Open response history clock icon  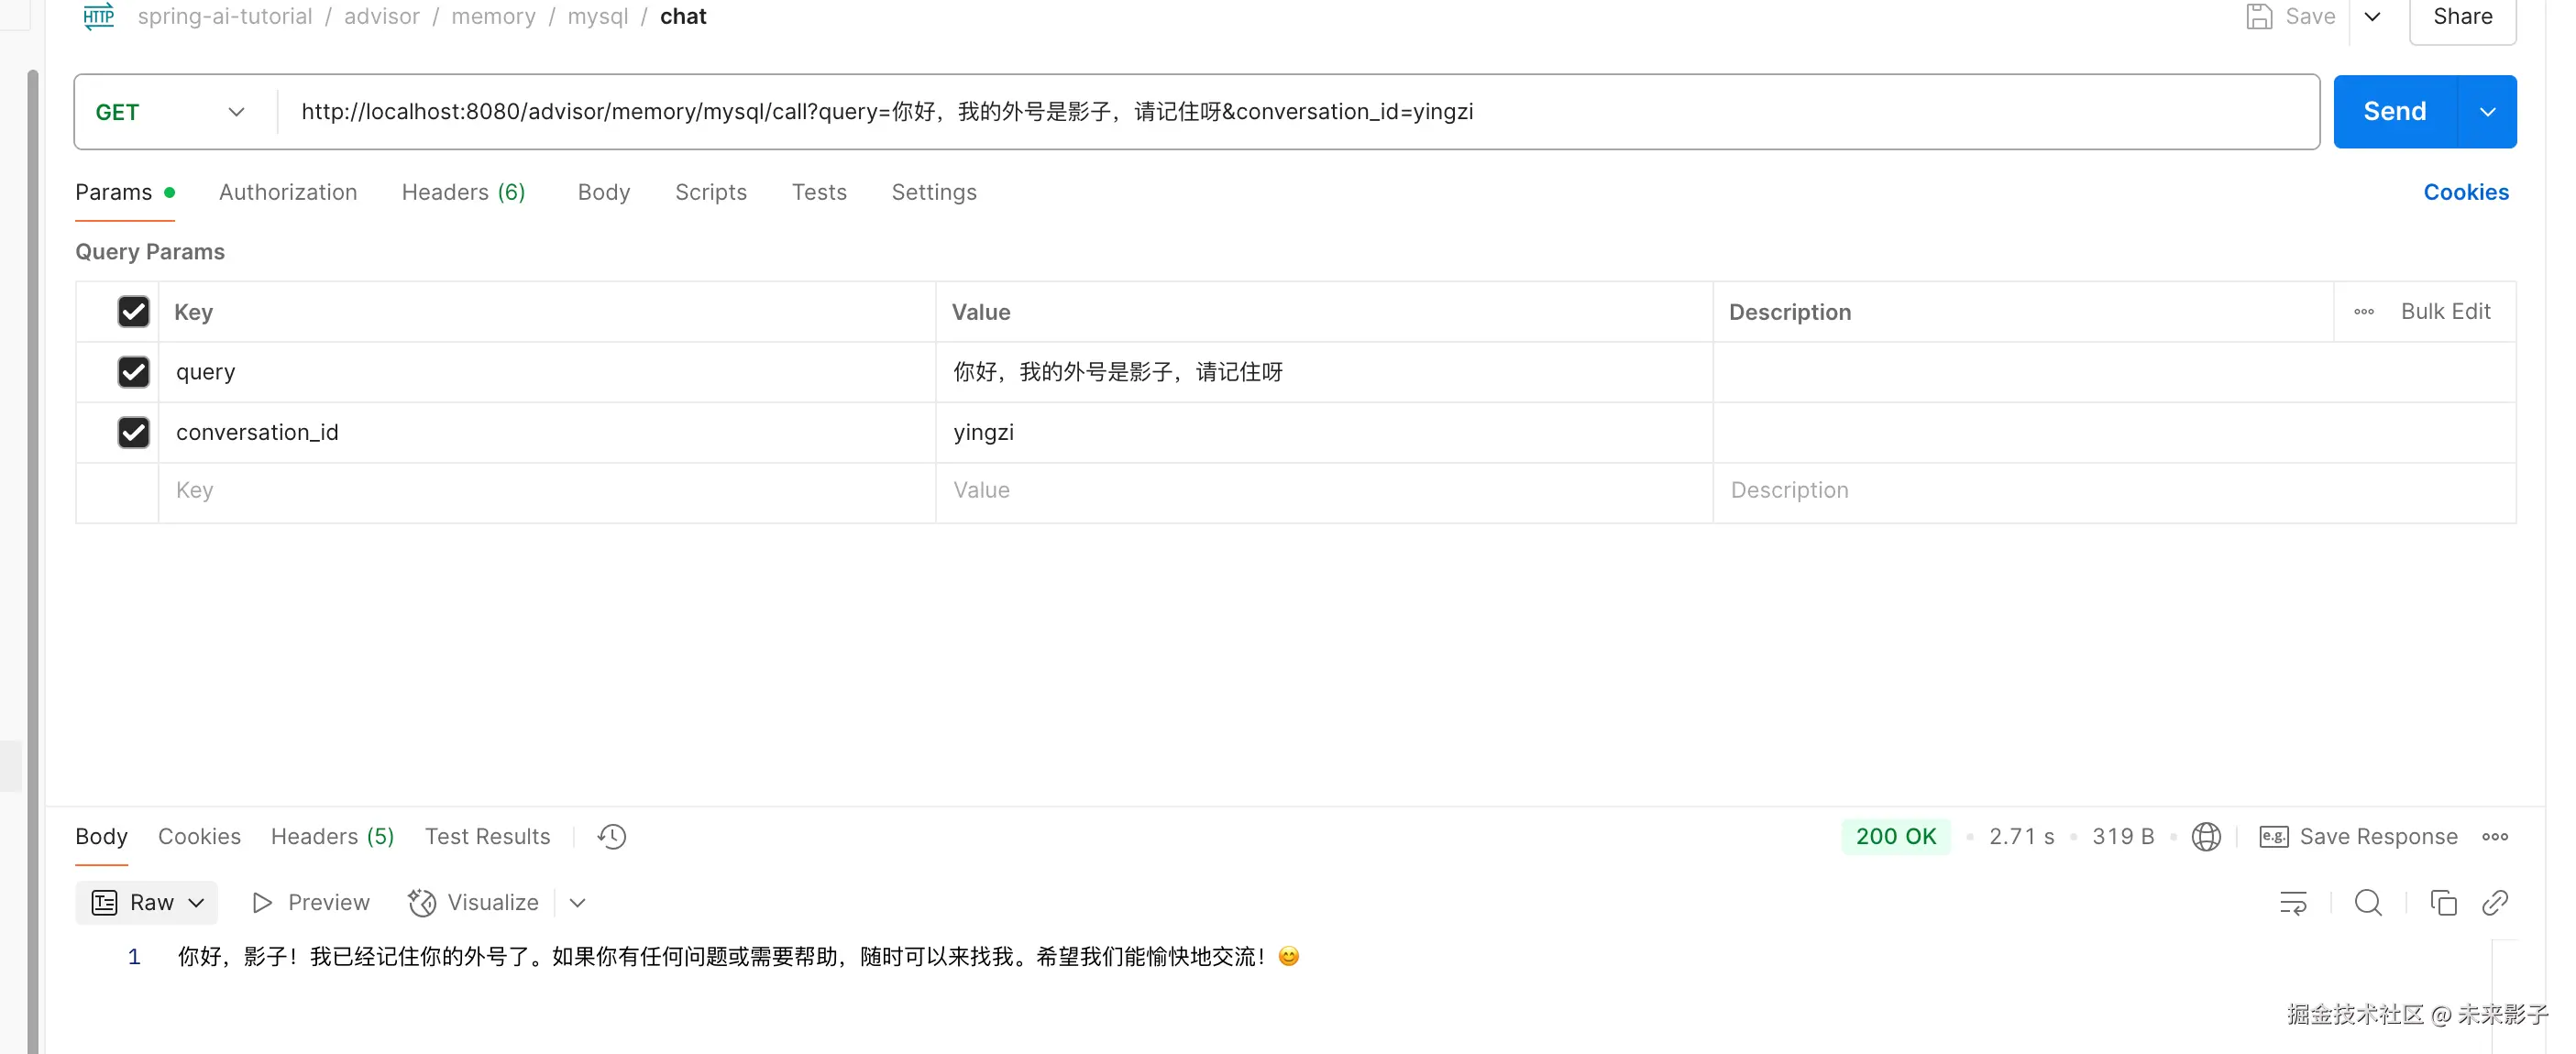click(611, 836)
